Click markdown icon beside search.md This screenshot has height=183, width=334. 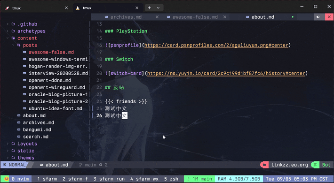point(19,137)
